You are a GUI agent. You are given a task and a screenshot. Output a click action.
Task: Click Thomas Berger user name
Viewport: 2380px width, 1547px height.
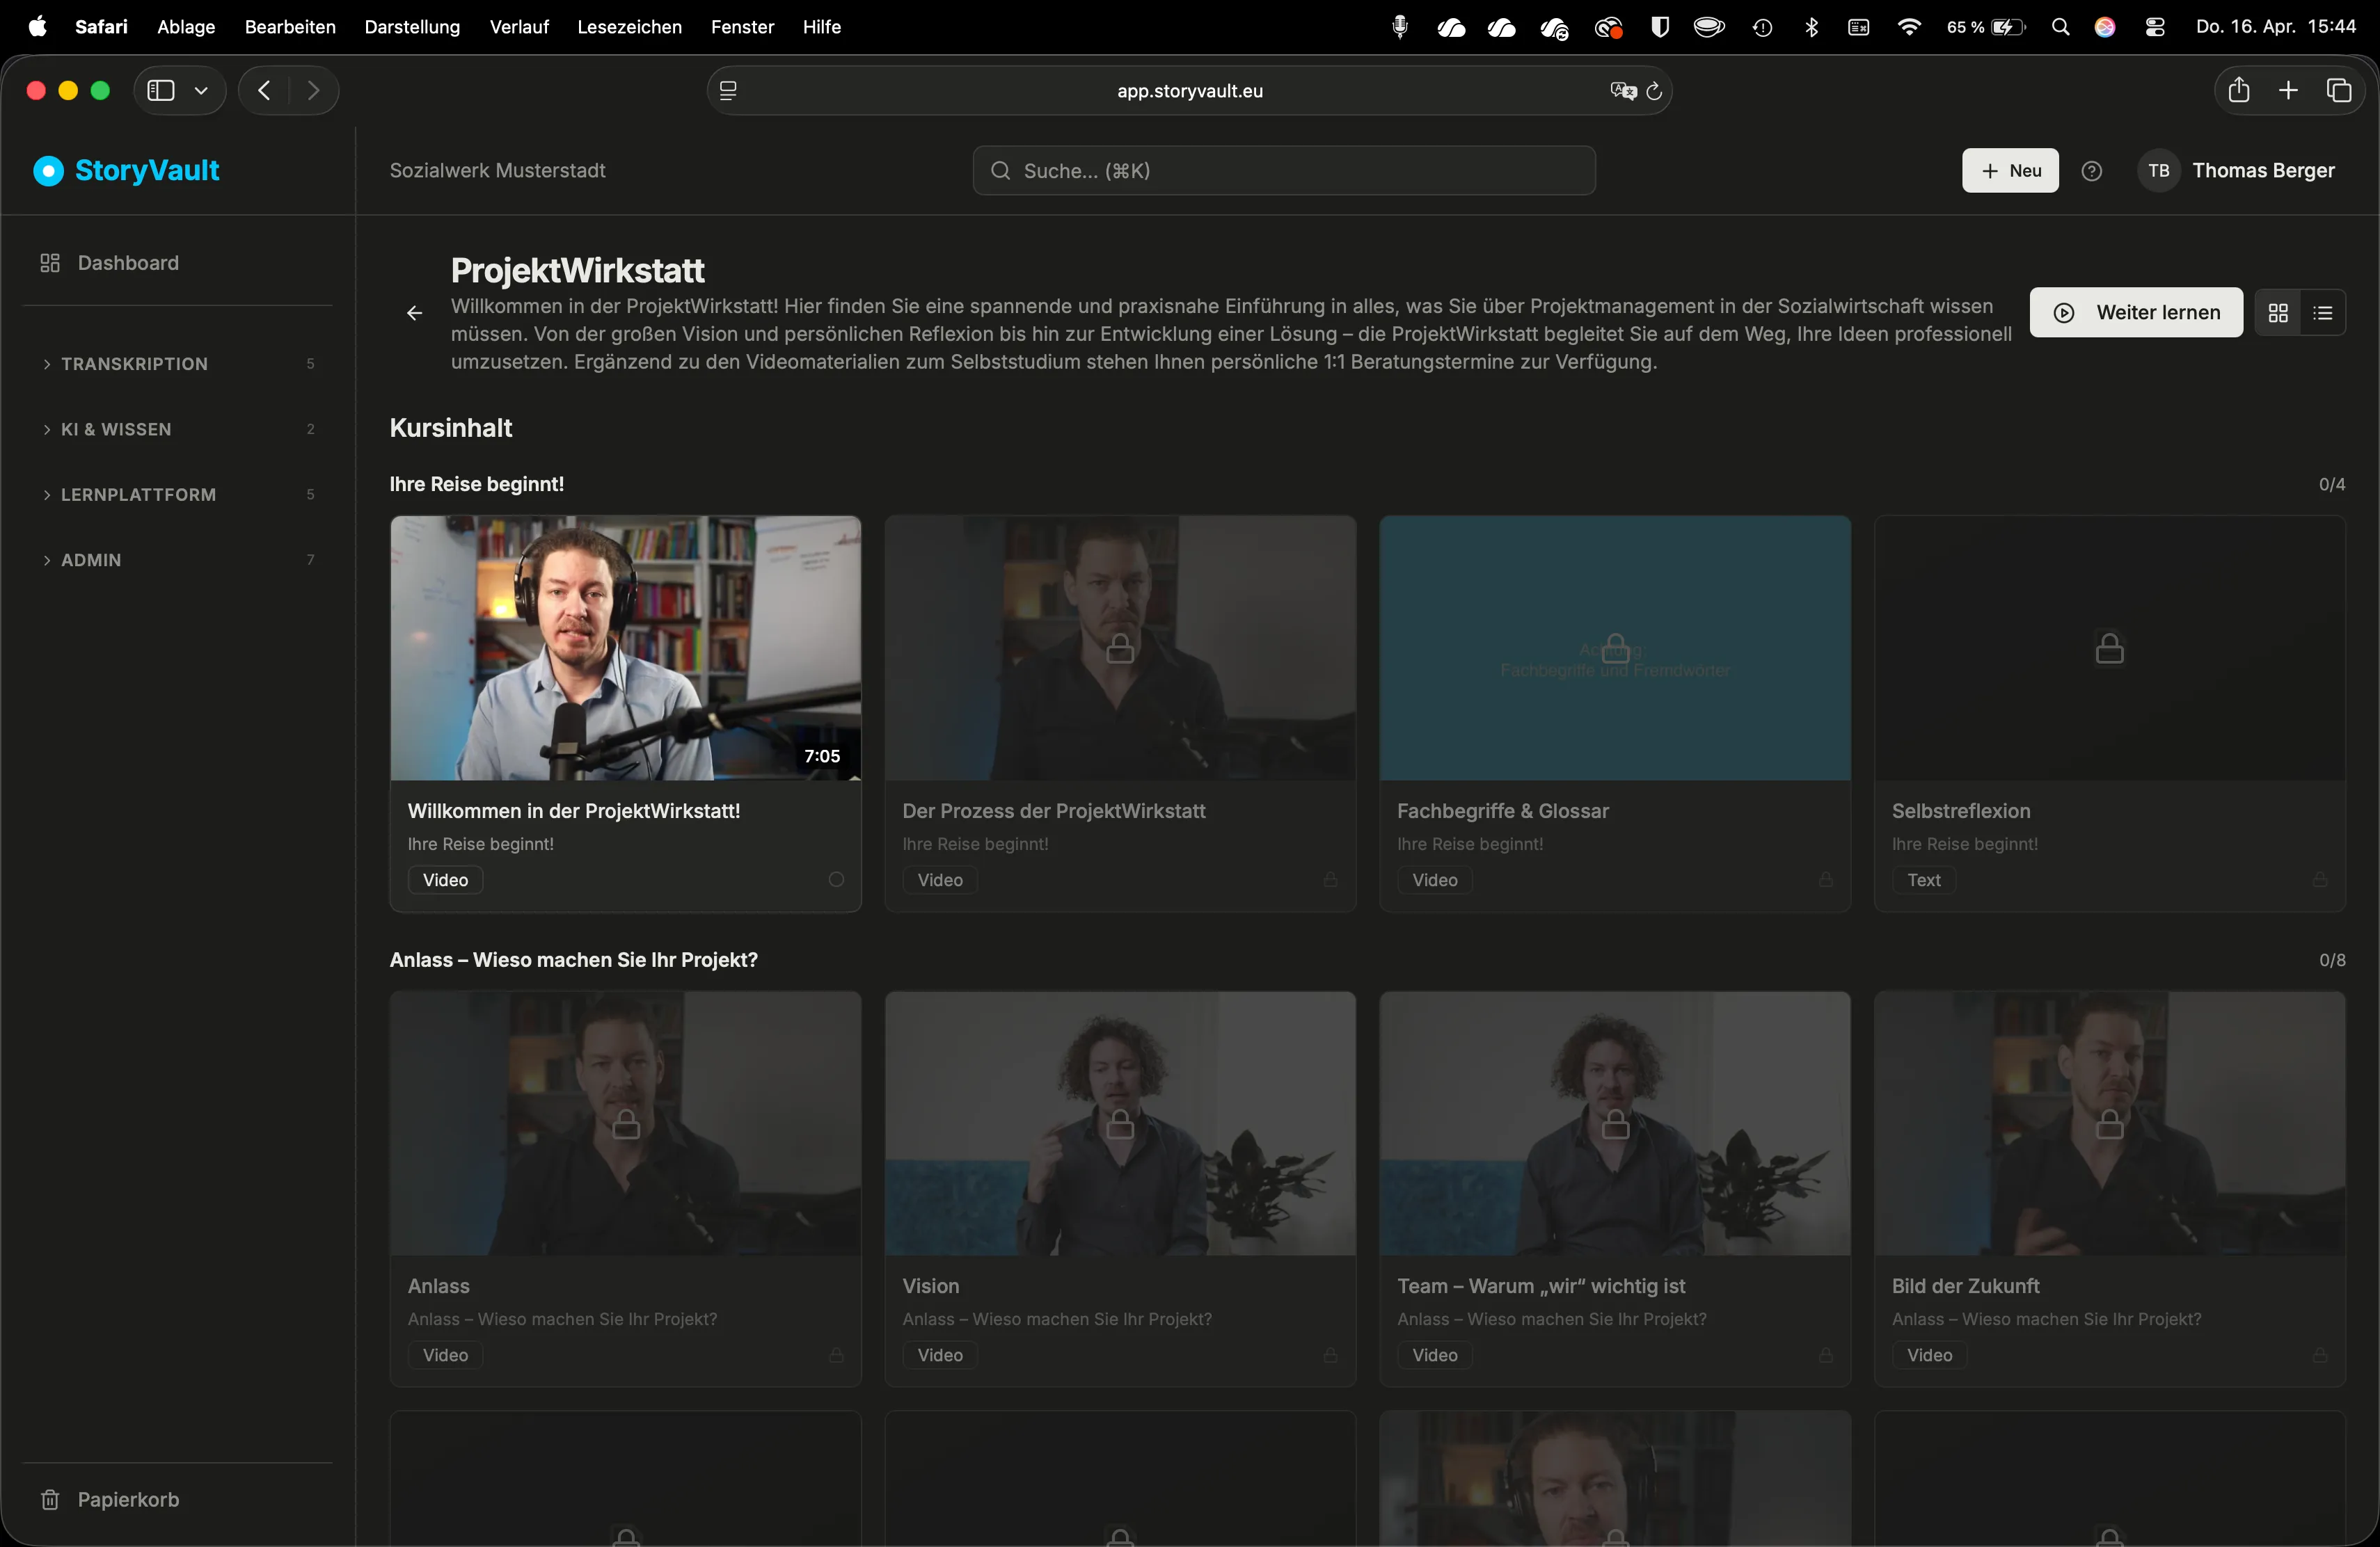click(x=2263, y=171)
